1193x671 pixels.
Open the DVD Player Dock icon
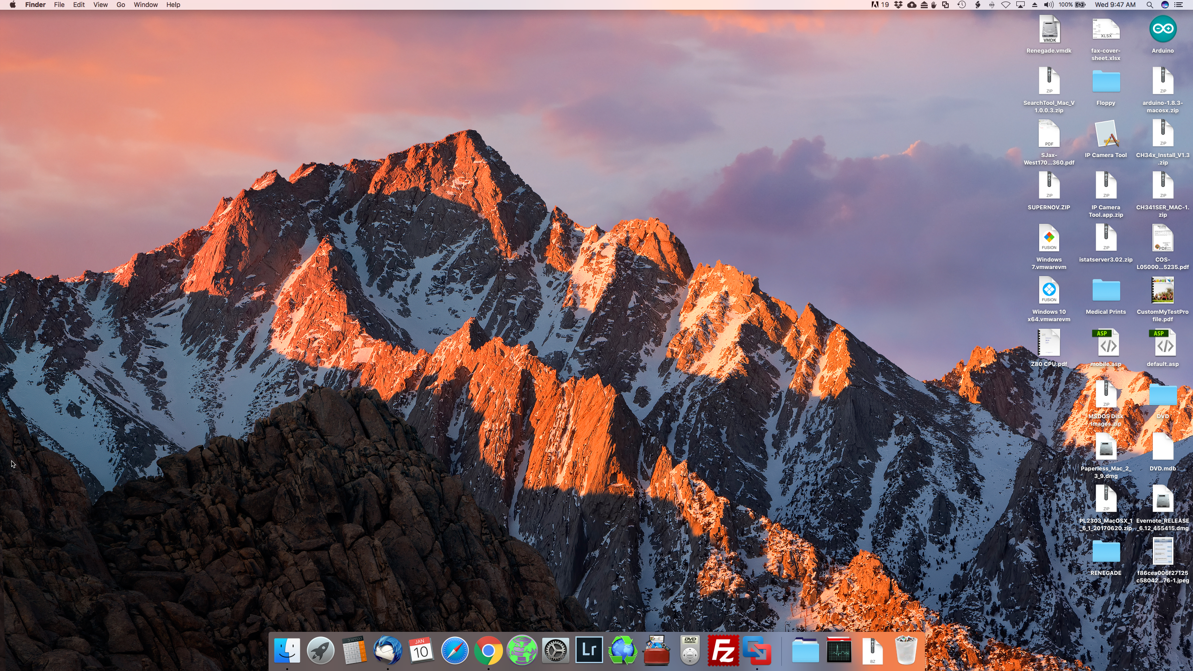coord(690,650)
